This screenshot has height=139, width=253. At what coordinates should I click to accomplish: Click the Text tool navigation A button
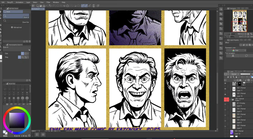pyautogui.click(x=233, y=56)
